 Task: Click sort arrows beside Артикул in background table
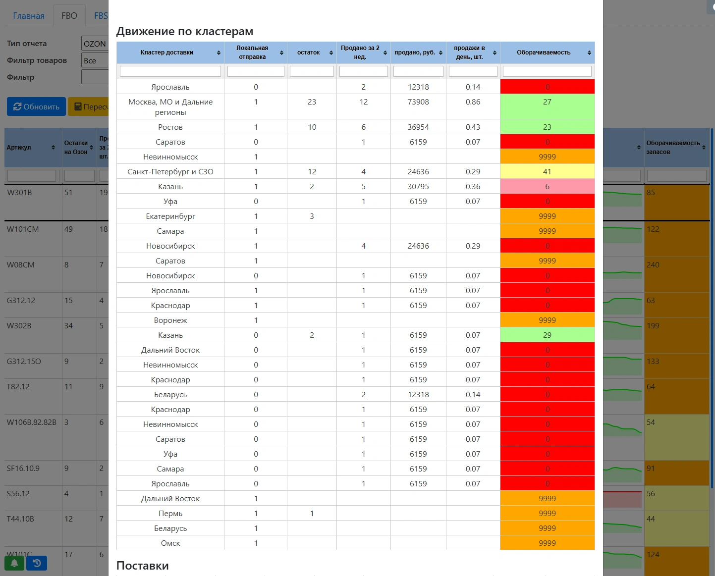53,148
